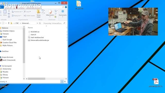Select Pobrane under Ulubione

6,34
